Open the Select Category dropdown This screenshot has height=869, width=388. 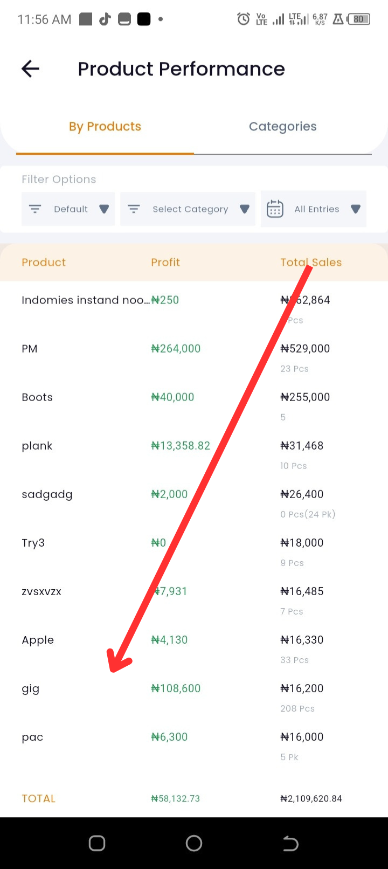pyautogui.click(x=188, y=209)
